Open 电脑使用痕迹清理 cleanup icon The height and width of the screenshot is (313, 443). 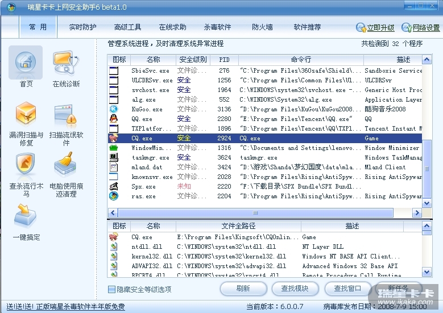pyautogui.click(x=65, y=164)
